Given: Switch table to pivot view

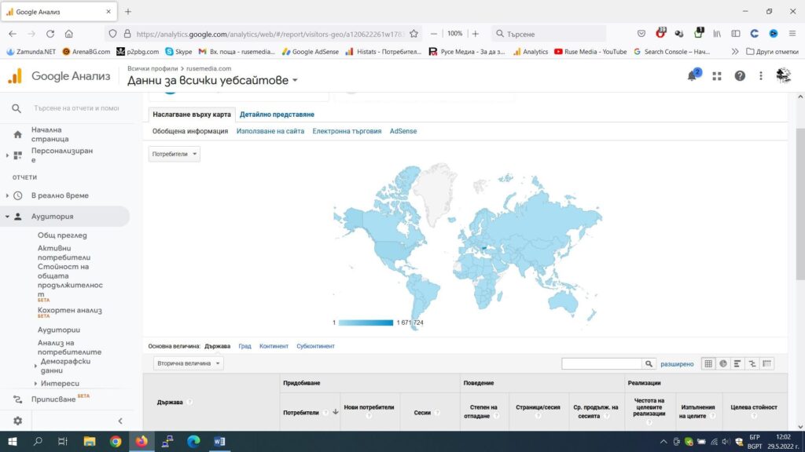Looking at the screenshot, I should (767, 363).
